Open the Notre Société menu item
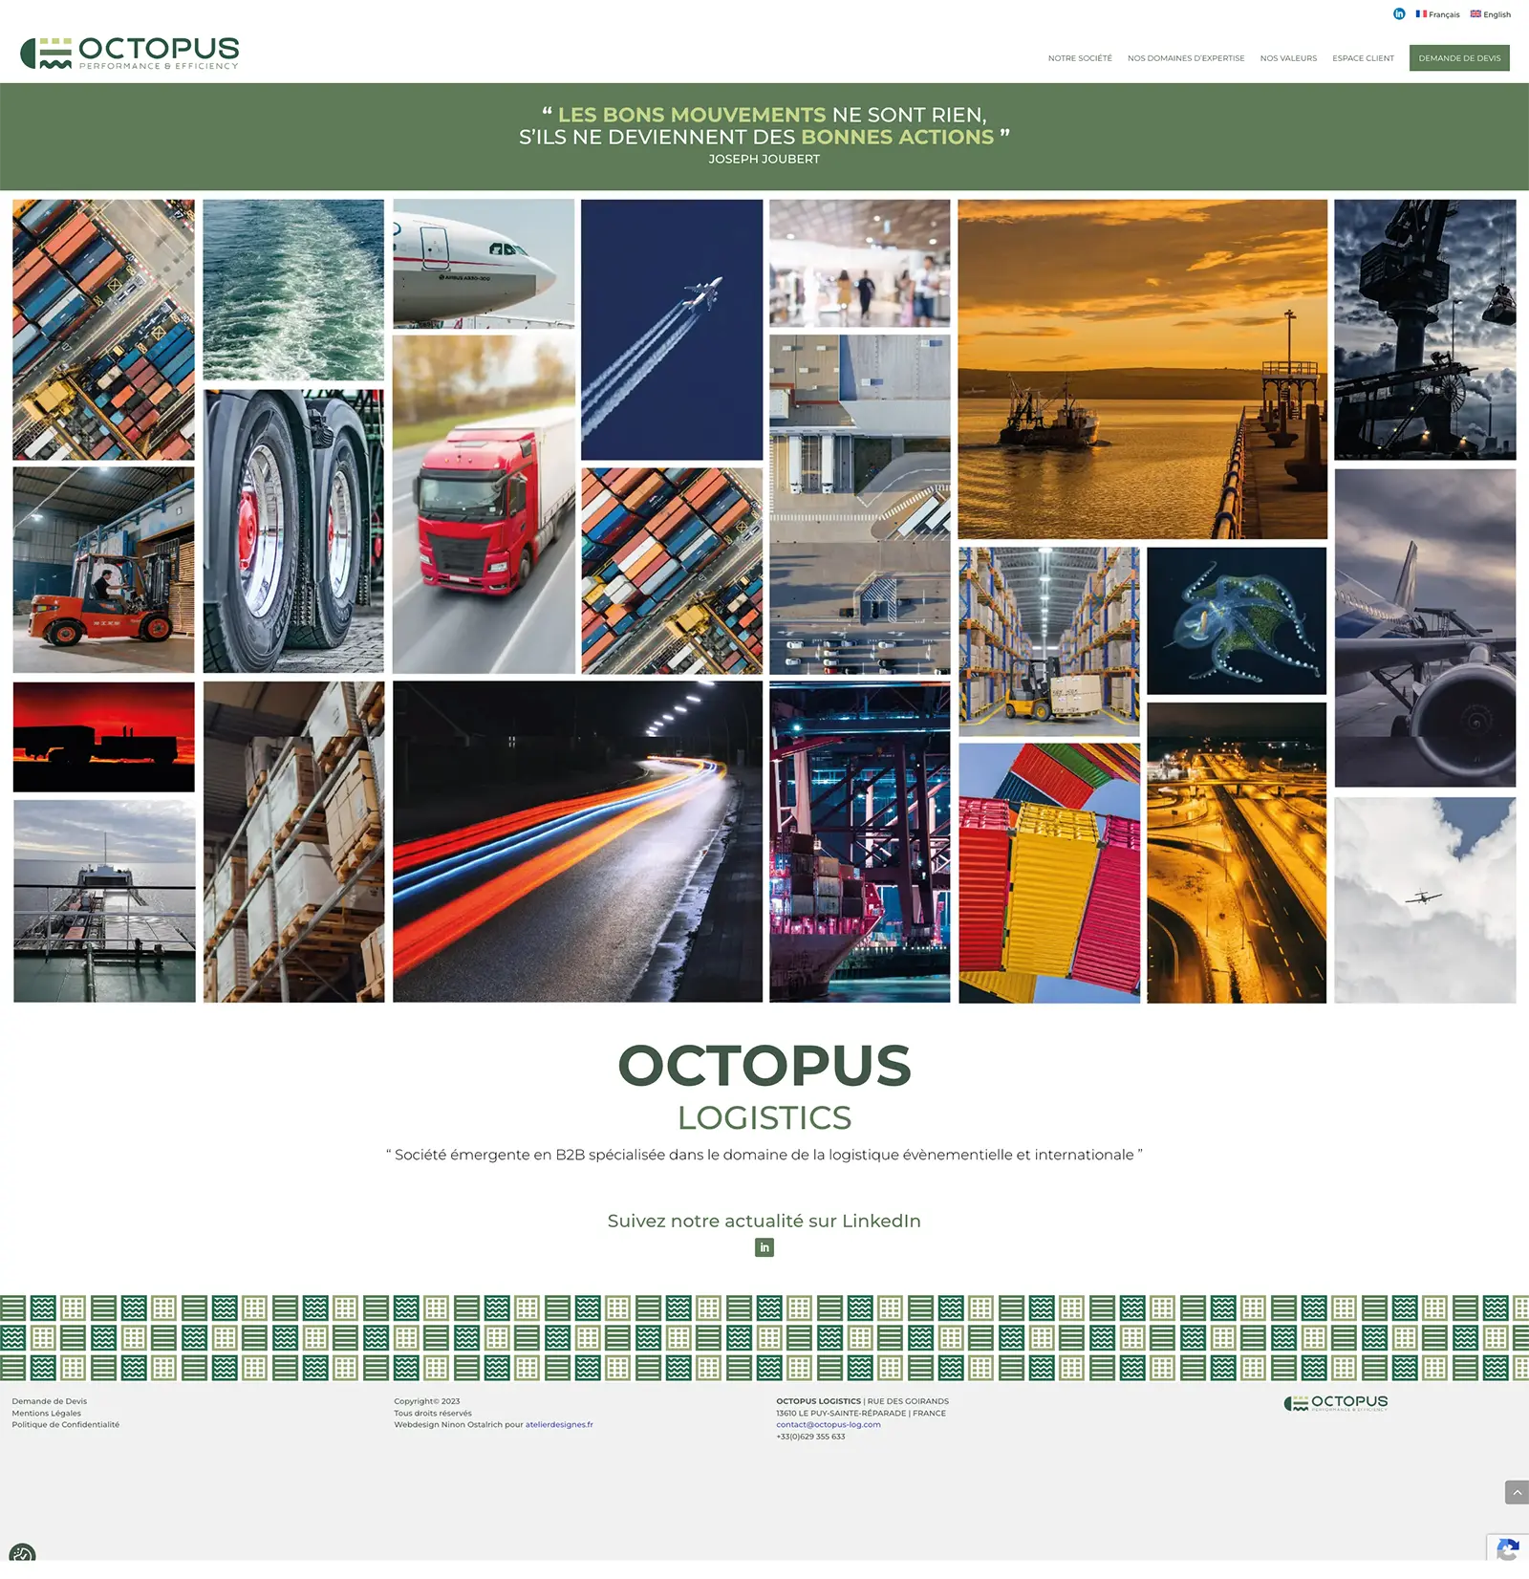The height and width of the screenshot is (1579, 1529). point(1080,58)
